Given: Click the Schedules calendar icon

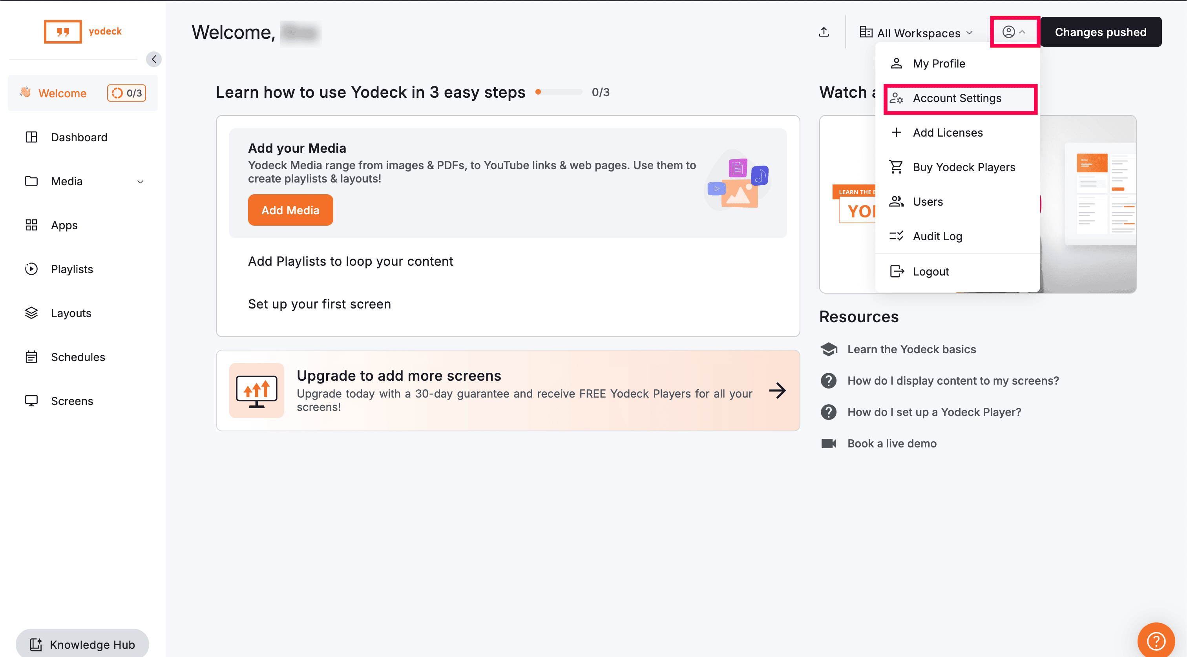Looking at the screenshot, I should coord(31,357).
